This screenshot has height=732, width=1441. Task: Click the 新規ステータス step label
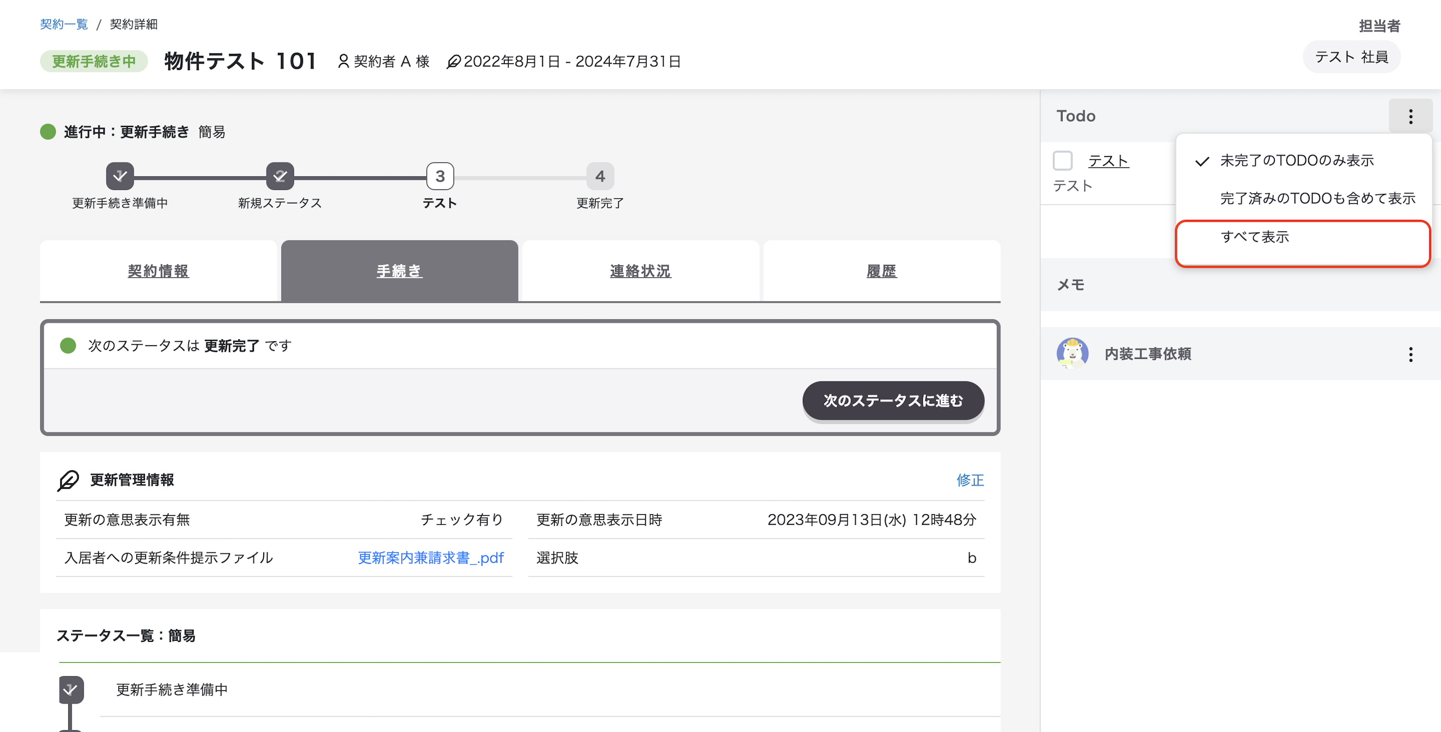pos(280,203)
